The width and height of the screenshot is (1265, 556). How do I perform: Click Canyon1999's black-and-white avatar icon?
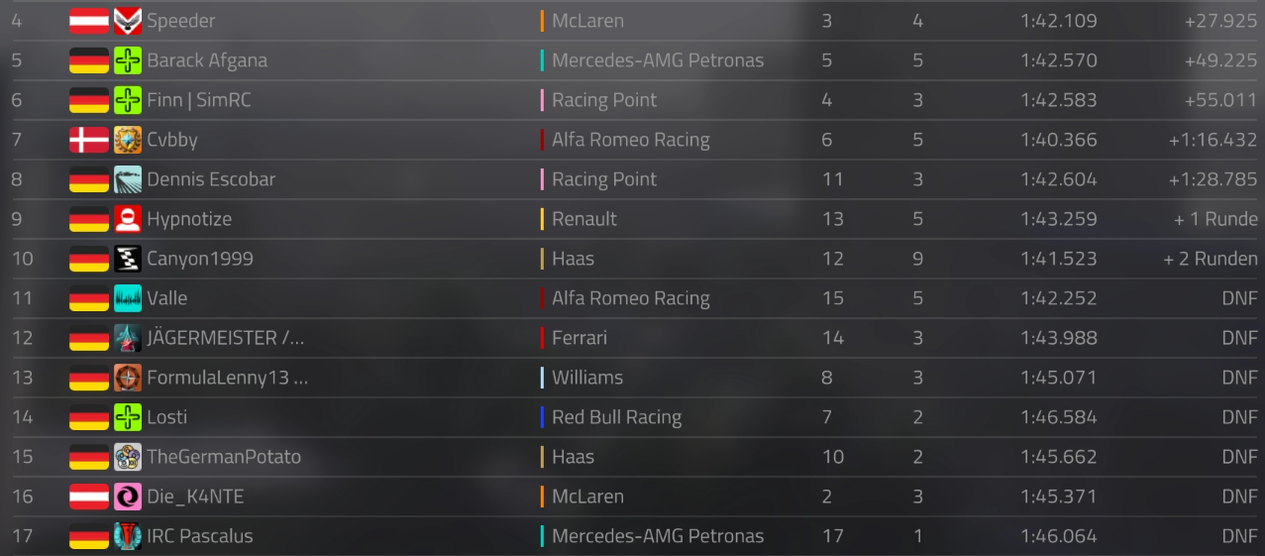point(128,259)
